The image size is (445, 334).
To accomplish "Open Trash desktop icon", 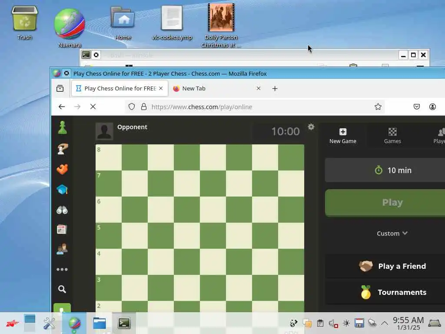I will coord(24,23).
